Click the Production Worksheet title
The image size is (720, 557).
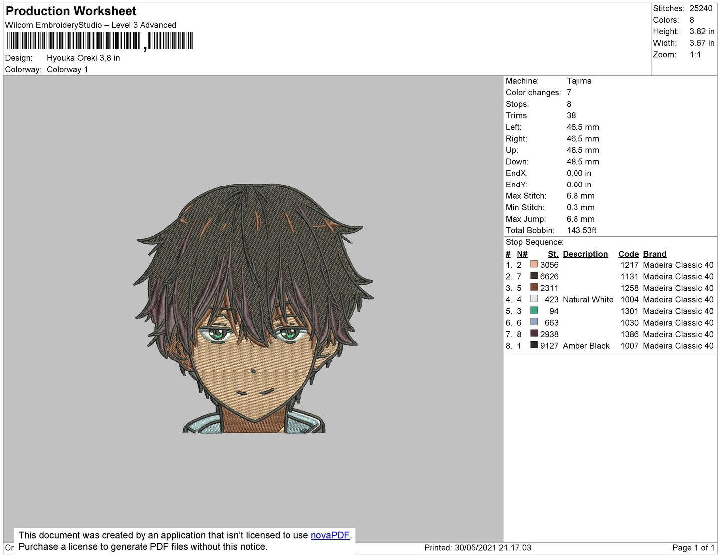click(71, 11)
